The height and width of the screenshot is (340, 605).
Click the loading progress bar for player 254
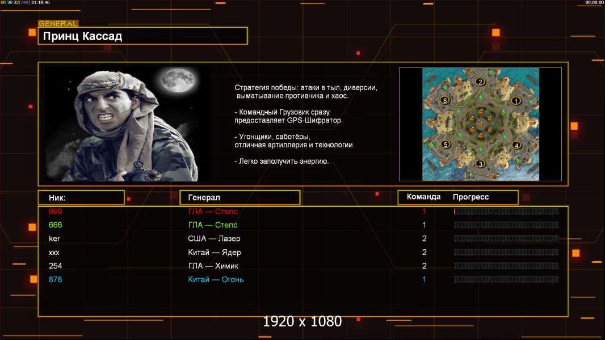coord(506,266)
